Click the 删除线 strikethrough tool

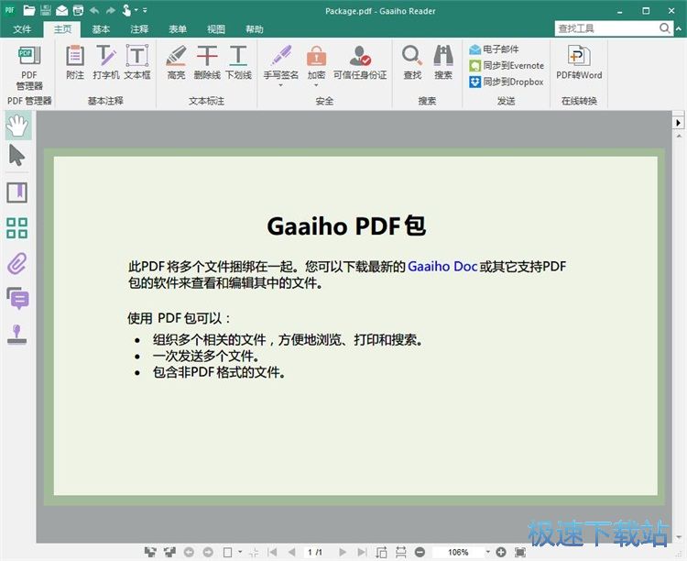(208, 61)
